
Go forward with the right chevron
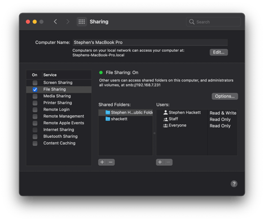(68, 22)
